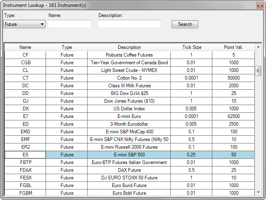Click the scrollbar down arrow
The image size is (266, 200).
(x=258, y=192)
